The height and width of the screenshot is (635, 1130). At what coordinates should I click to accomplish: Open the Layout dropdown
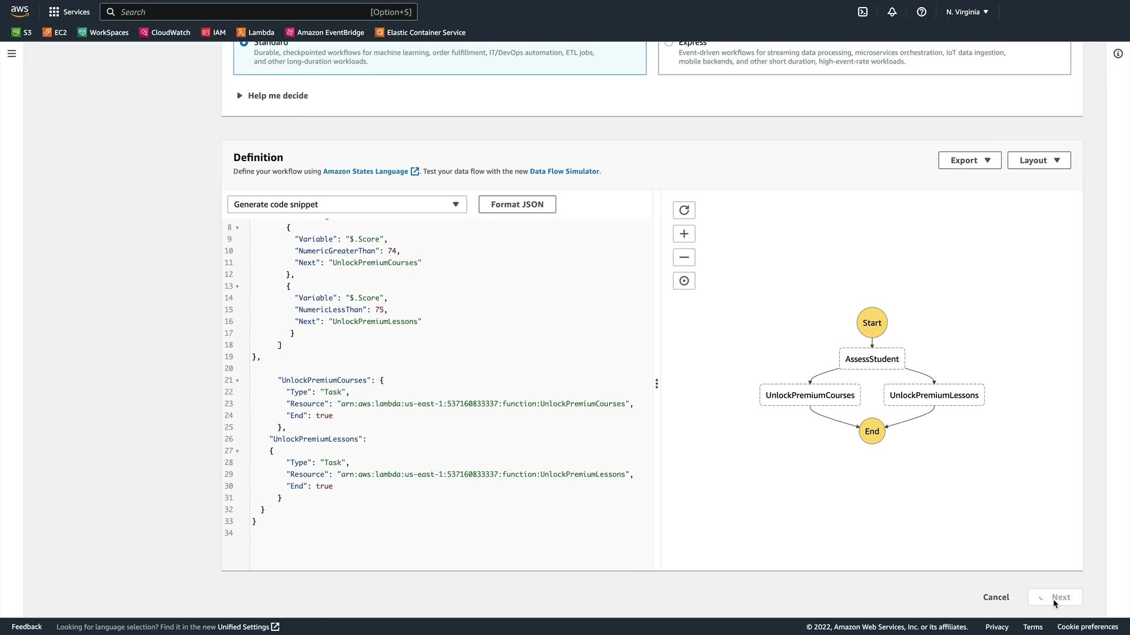1039,161
